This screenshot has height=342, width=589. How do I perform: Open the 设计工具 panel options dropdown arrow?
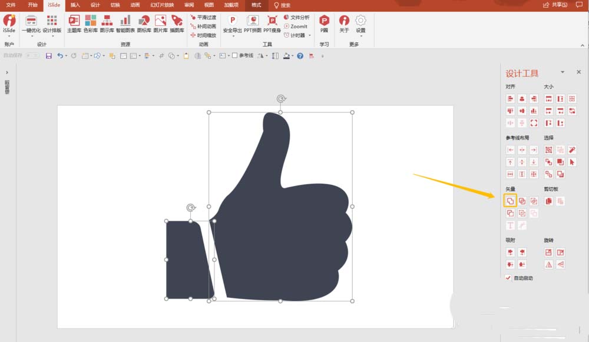[x=562, y=72]
